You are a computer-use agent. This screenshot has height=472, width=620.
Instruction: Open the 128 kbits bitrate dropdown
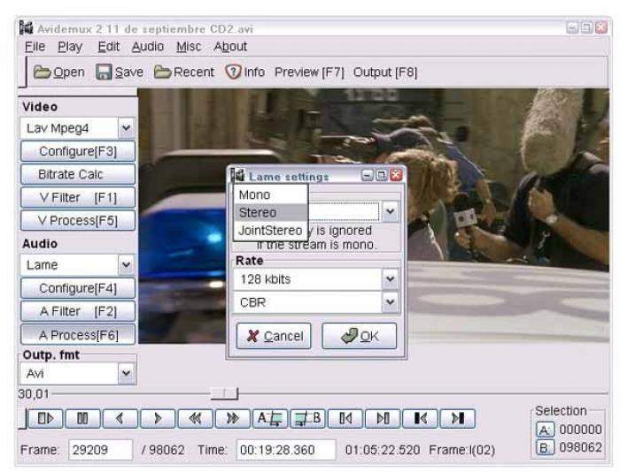(390, 279)
